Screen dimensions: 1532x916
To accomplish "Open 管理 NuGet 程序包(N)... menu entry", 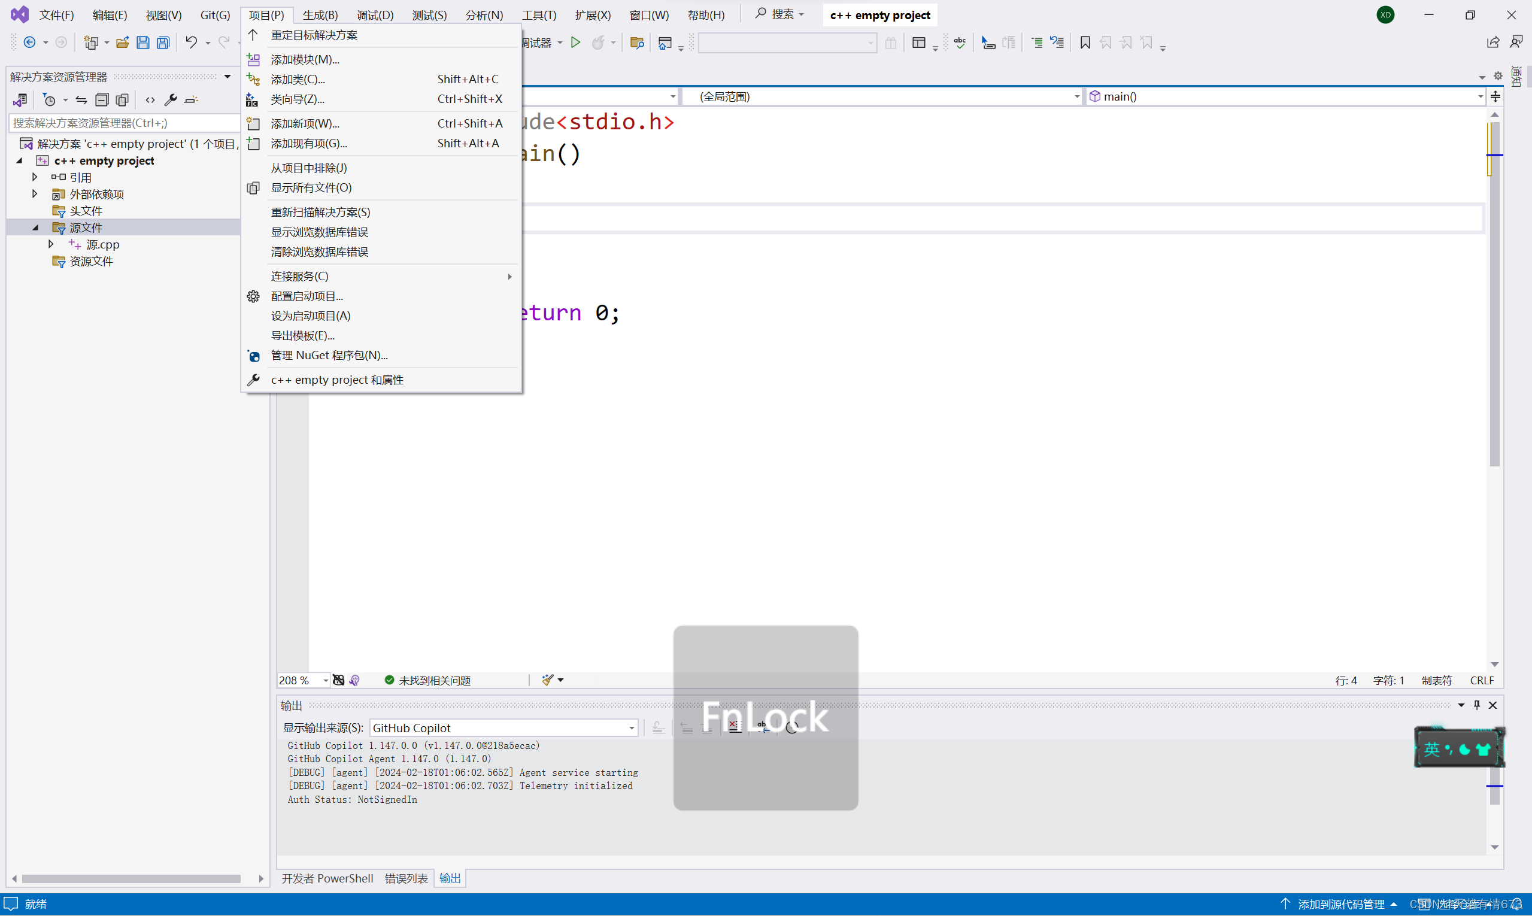I will 329,355.
